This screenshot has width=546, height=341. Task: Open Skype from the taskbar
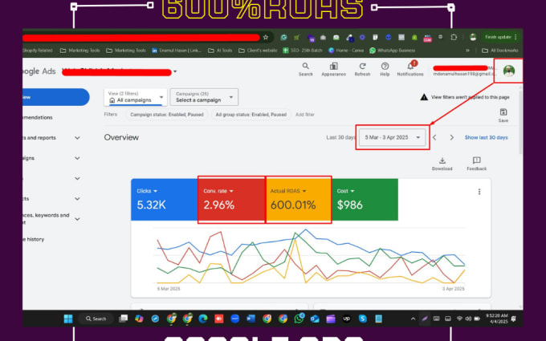[x=362, y=319]
